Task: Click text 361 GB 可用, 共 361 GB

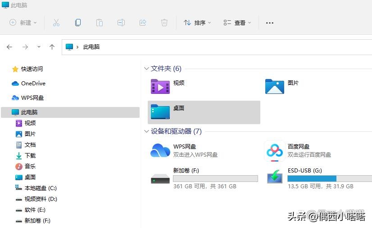Action: click(x=205, y=186)
